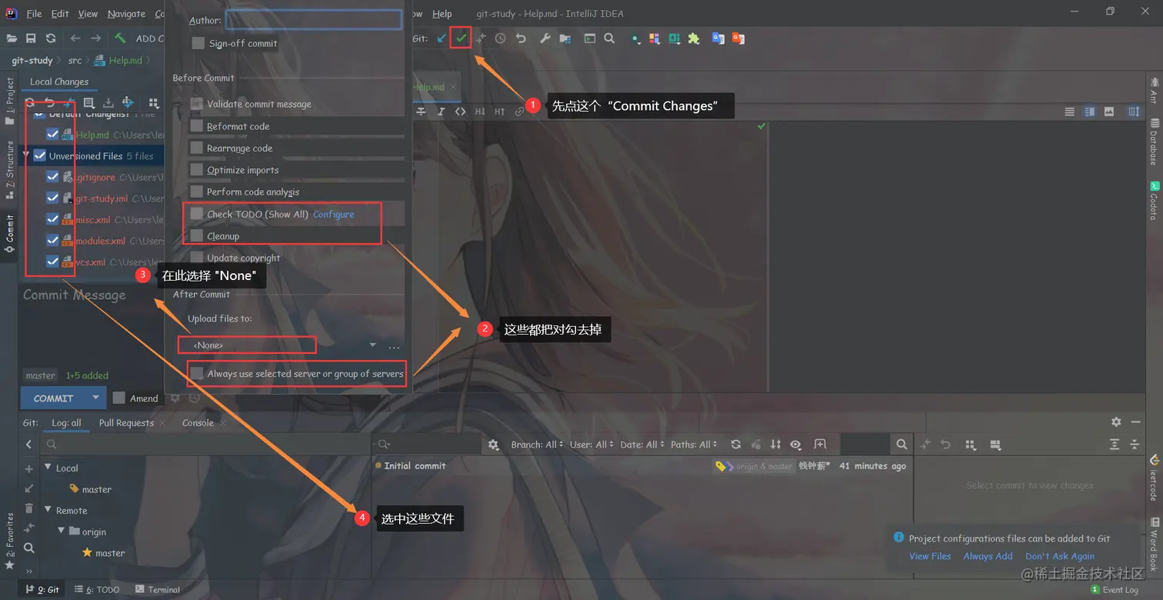Click the eye icon in Git log toolbar

[795, 445]
